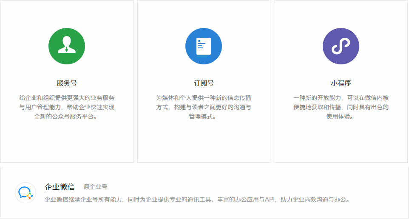The image size is (409, 219).
Task: Click the green 服务号 person icon
Action: click(x=67, y=46)
